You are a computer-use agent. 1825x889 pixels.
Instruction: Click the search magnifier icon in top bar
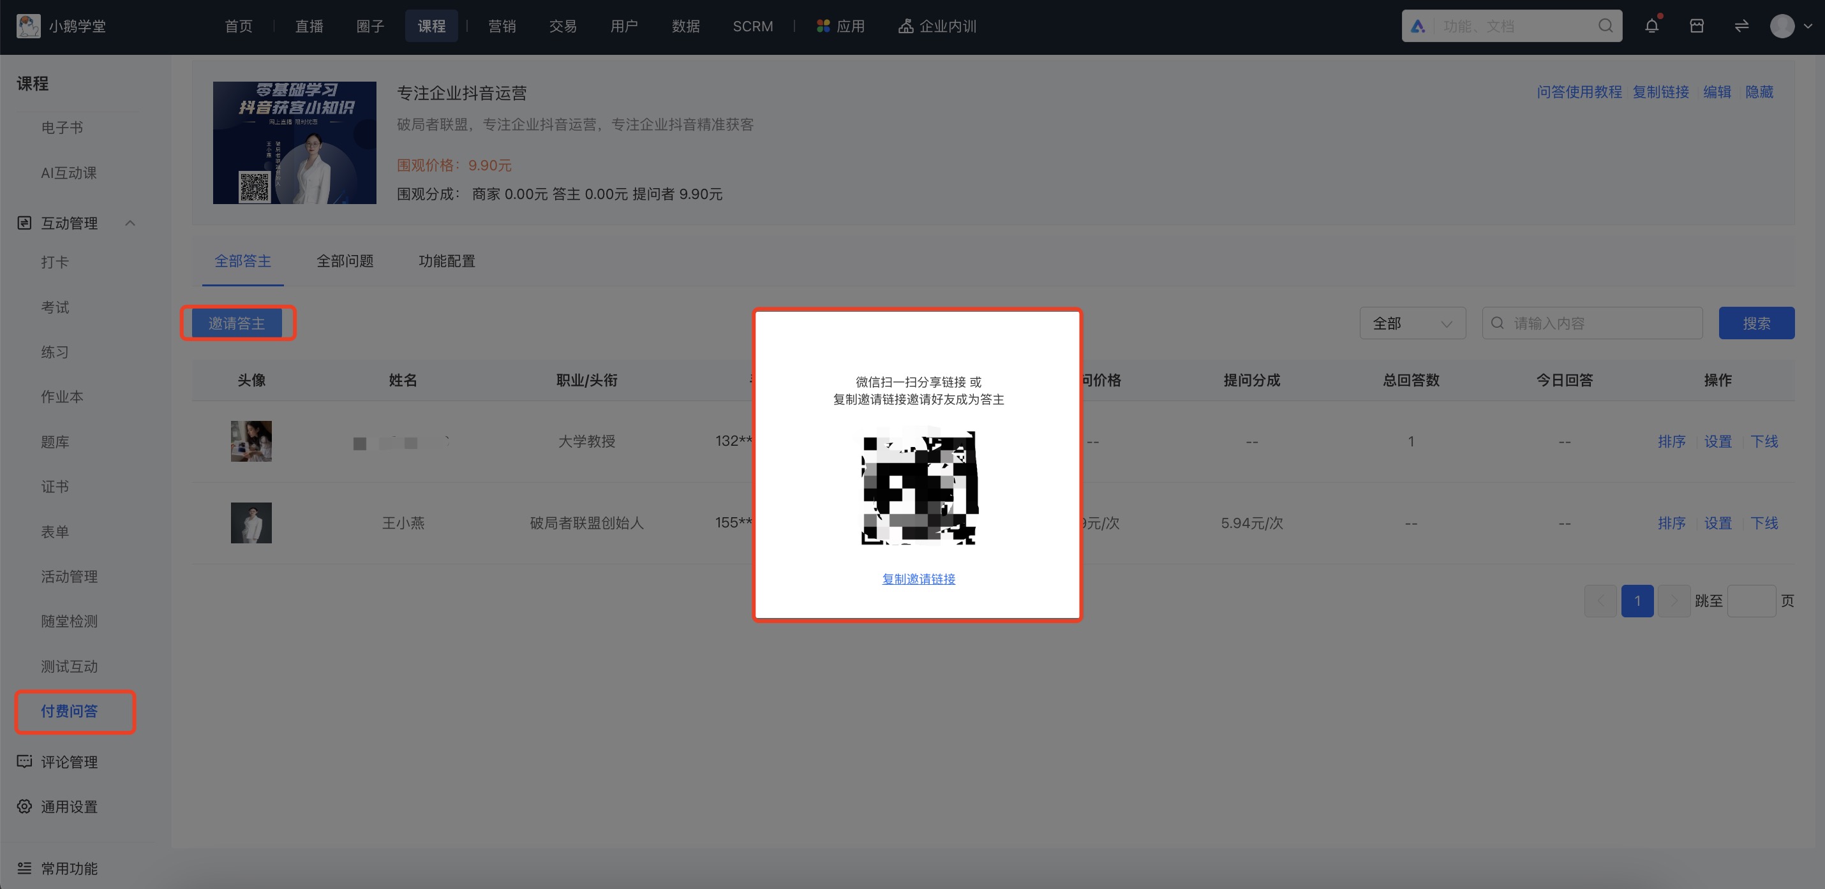(x=1605, y=26)
